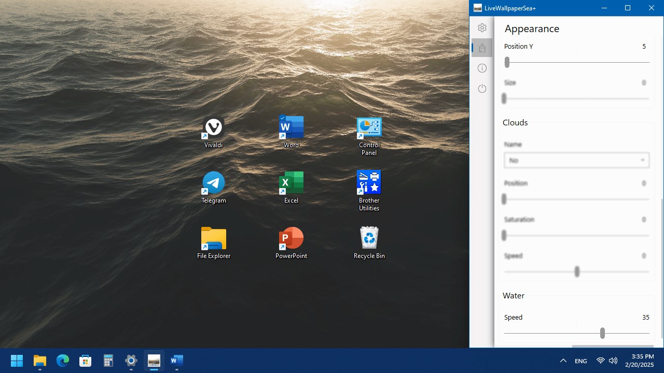The height and width of the screenshot is (373, 664).
Task: Select the Word desktop icon
Action: (292, 132)
